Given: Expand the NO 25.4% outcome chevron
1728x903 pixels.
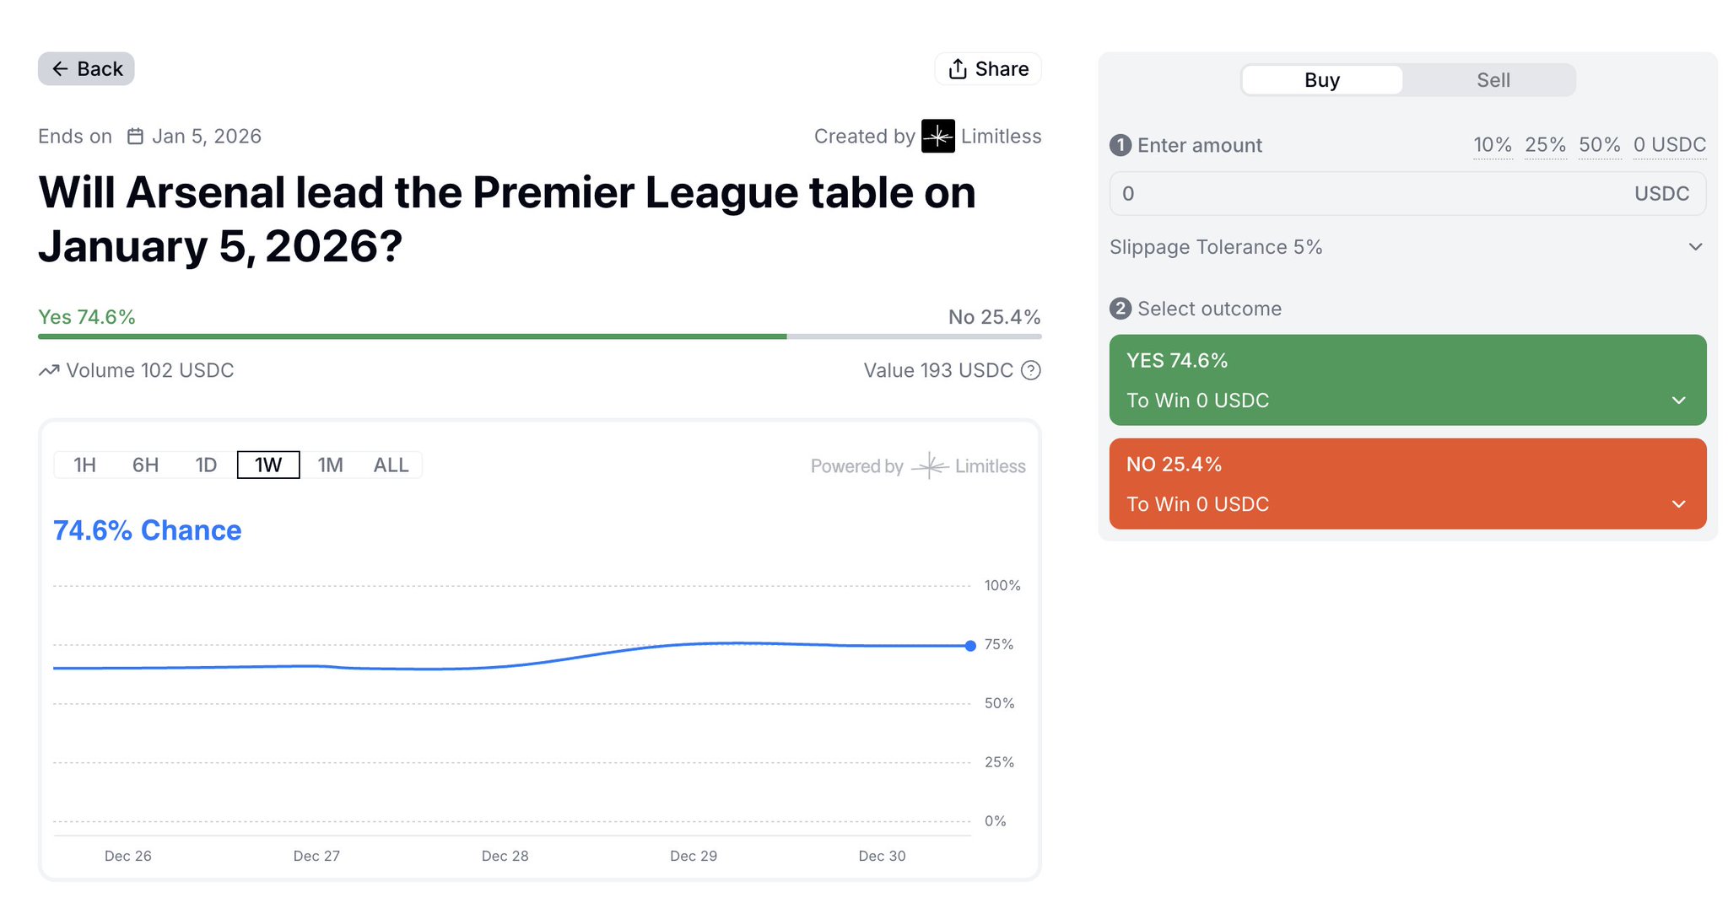Looking at the screenshot, I should (1678, 504).
